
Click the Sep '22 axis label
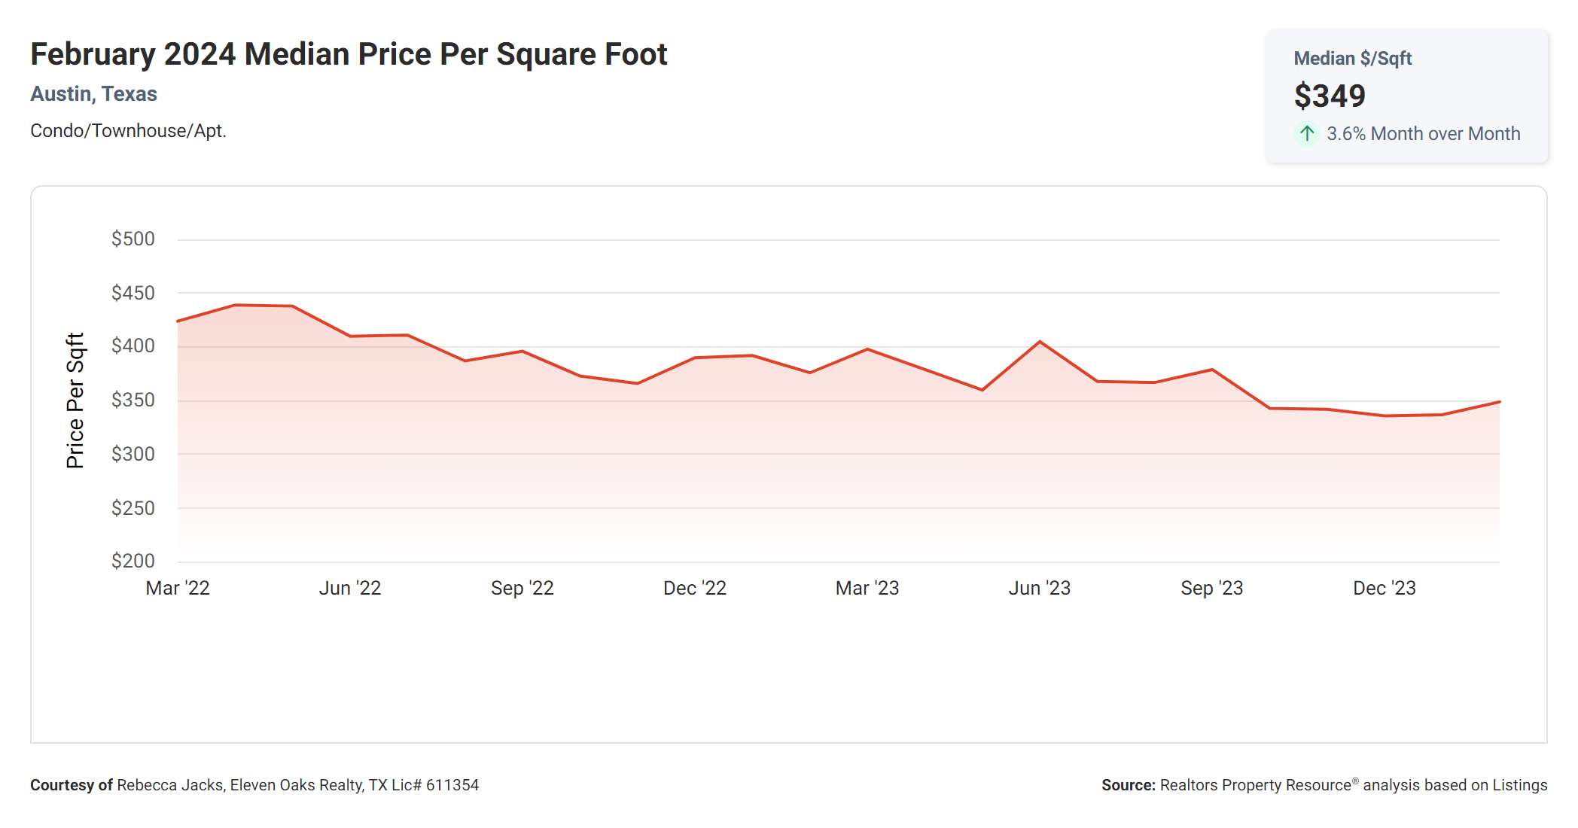(x=522, y=588)
